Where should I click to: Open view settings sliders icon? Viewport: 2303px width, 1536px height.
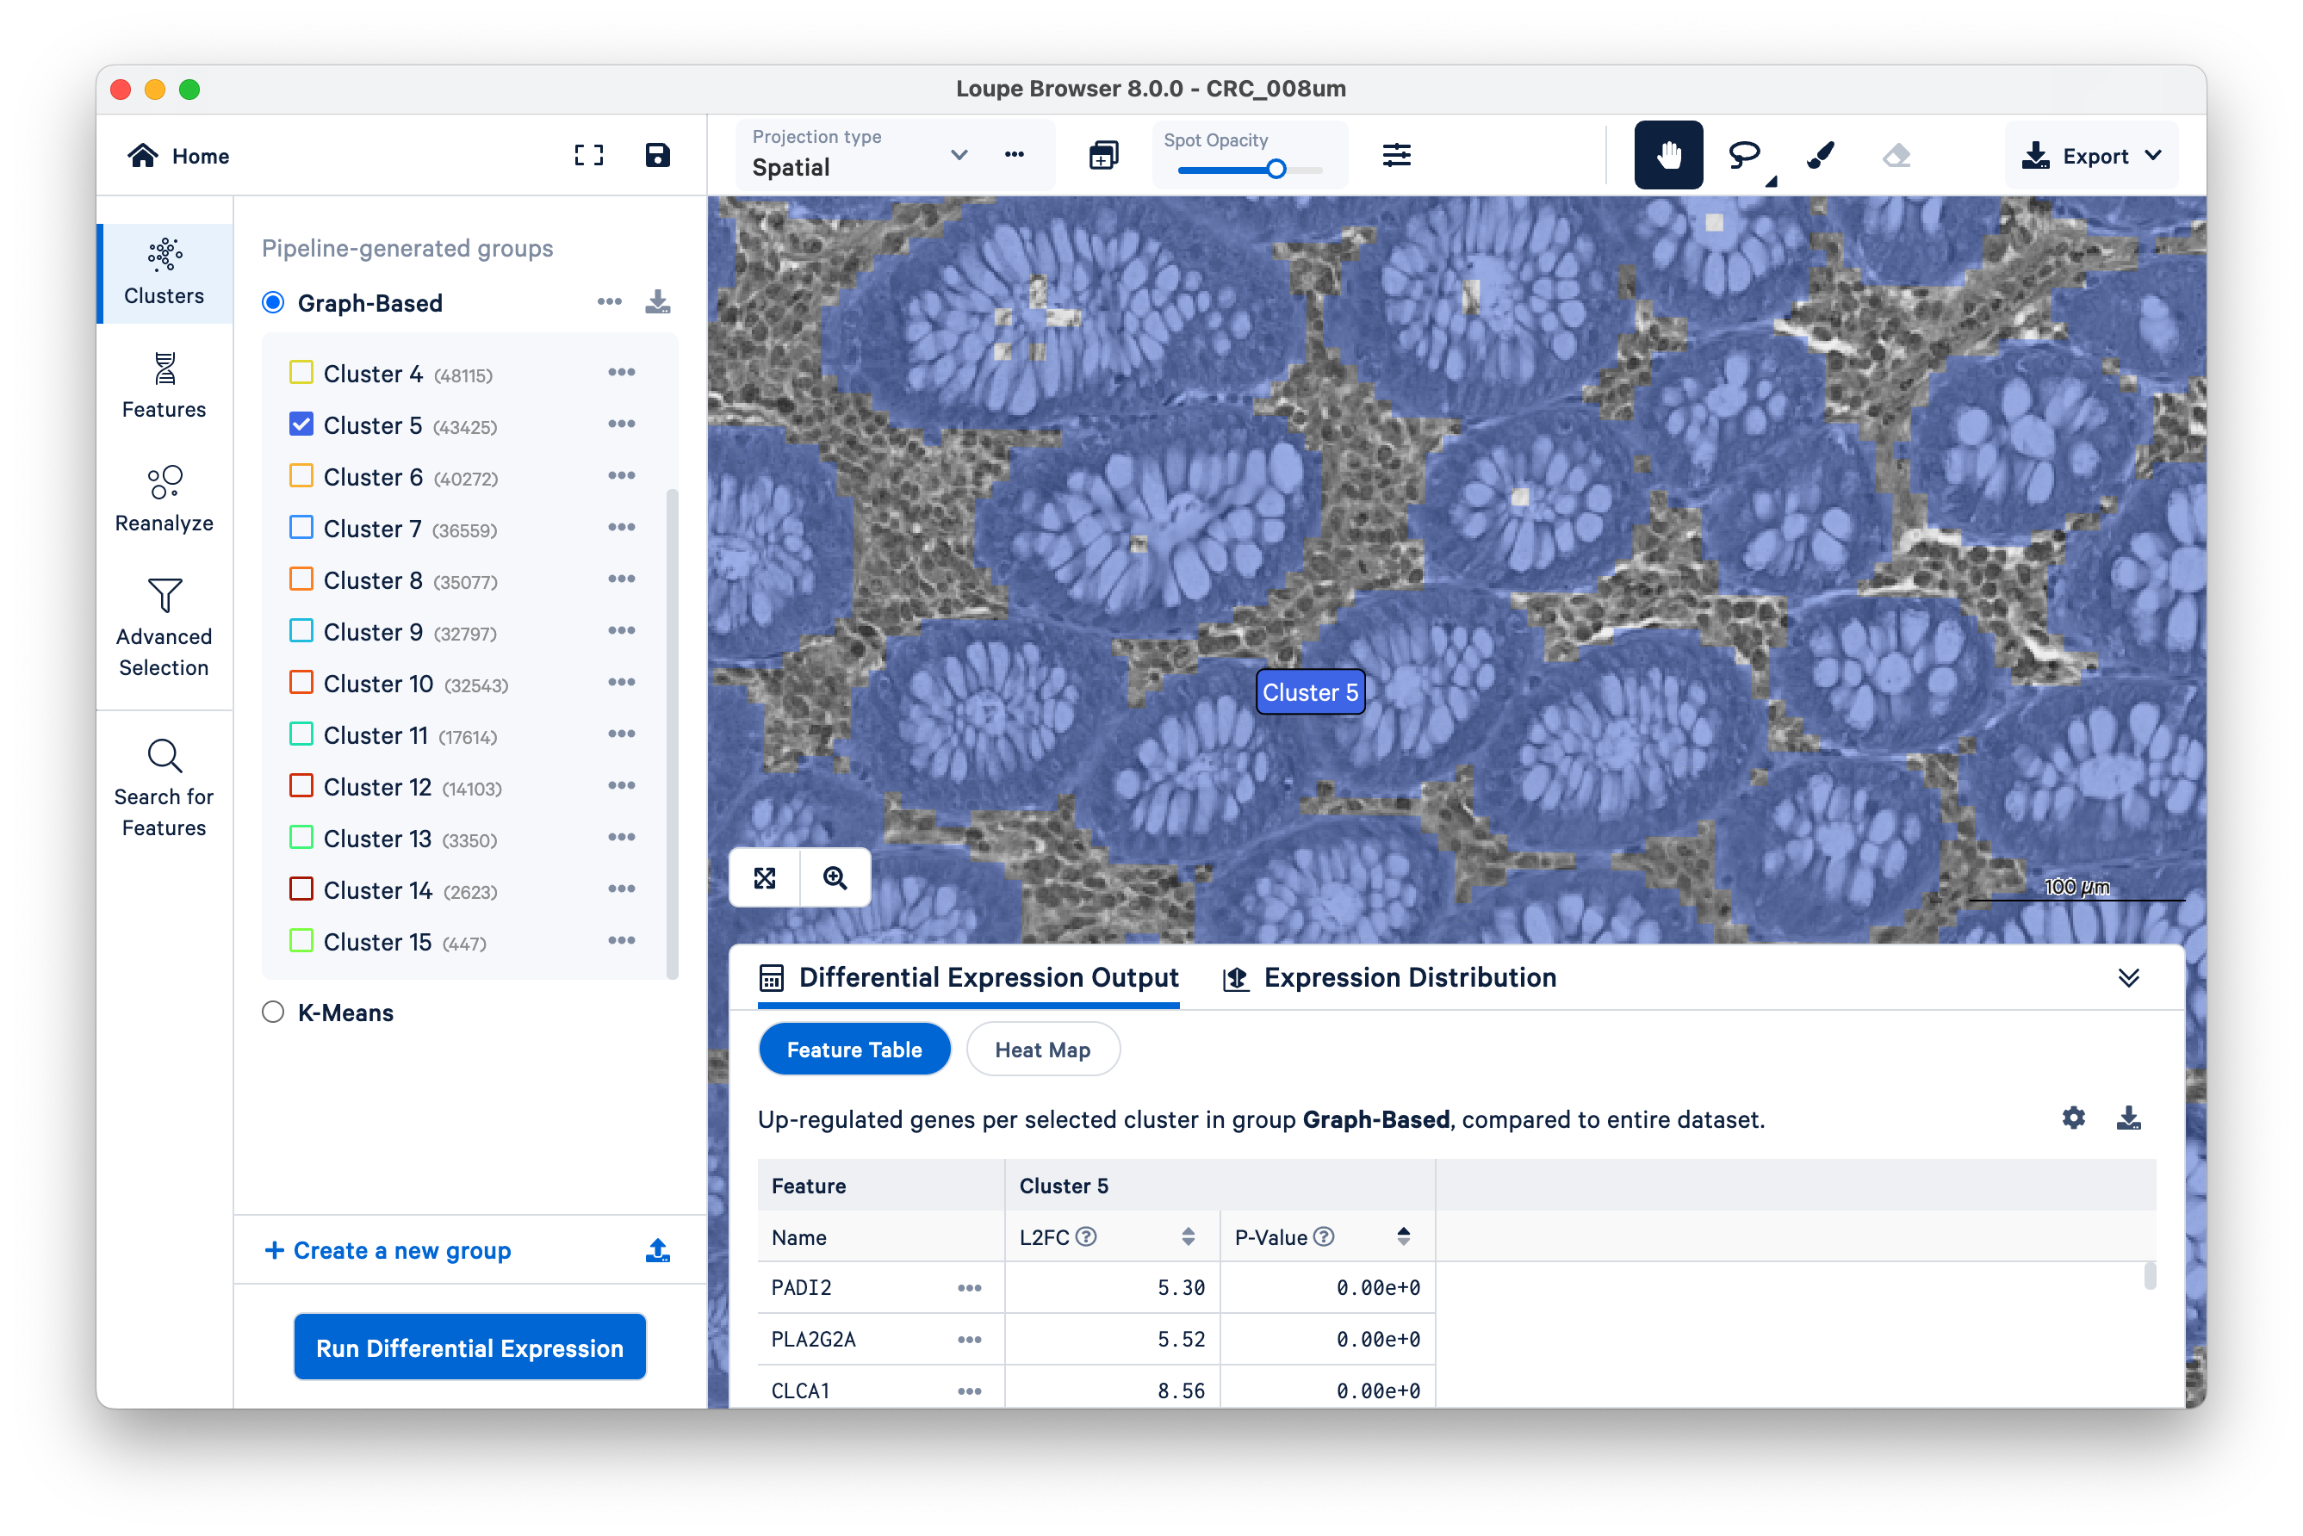[x=1396, y=155]
